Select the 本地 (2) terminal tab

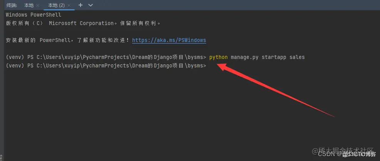click(56, 5)
